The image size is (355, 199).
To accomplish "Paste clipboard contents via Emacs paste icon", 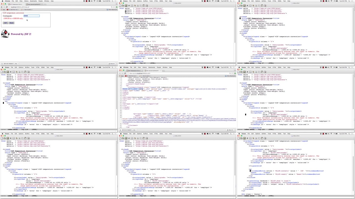I will [144, 6].
